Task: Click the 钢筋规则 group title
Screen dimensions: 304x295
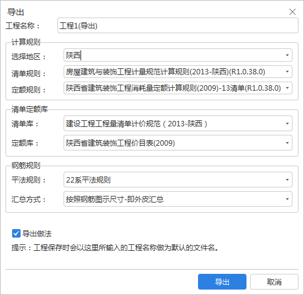Action: pos(26,166)
